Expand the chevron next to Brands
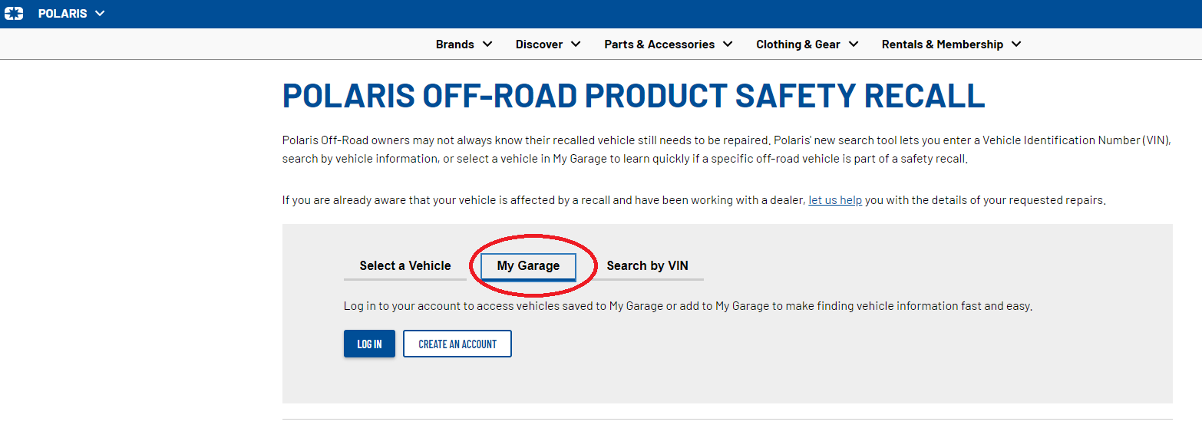Viewport: 1202px width, 428px height. [x=487, y=44]
